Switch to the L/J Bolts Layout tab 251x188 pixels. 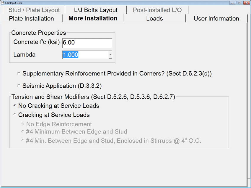pyautogui.click(x=96, y=10)
